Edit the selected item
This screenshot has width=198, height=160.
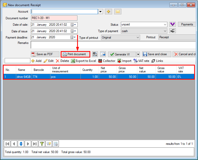click(x=49, y=61)
